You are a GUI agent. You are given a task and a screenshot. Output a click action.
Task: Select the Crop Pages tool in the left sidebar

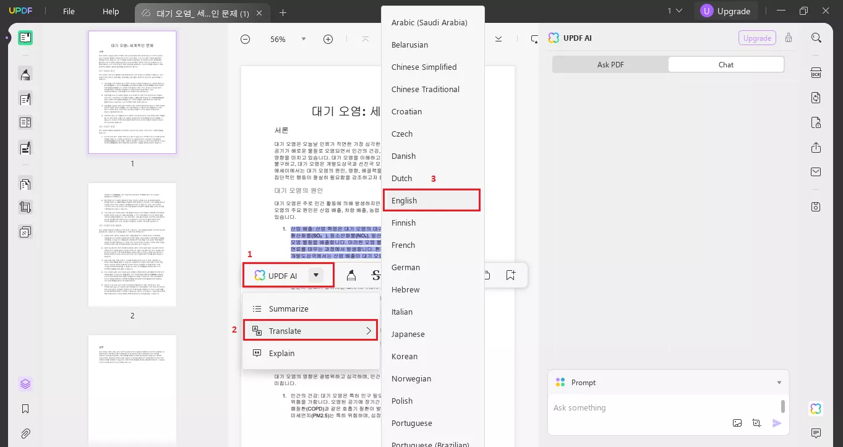[x=25, y=206]
